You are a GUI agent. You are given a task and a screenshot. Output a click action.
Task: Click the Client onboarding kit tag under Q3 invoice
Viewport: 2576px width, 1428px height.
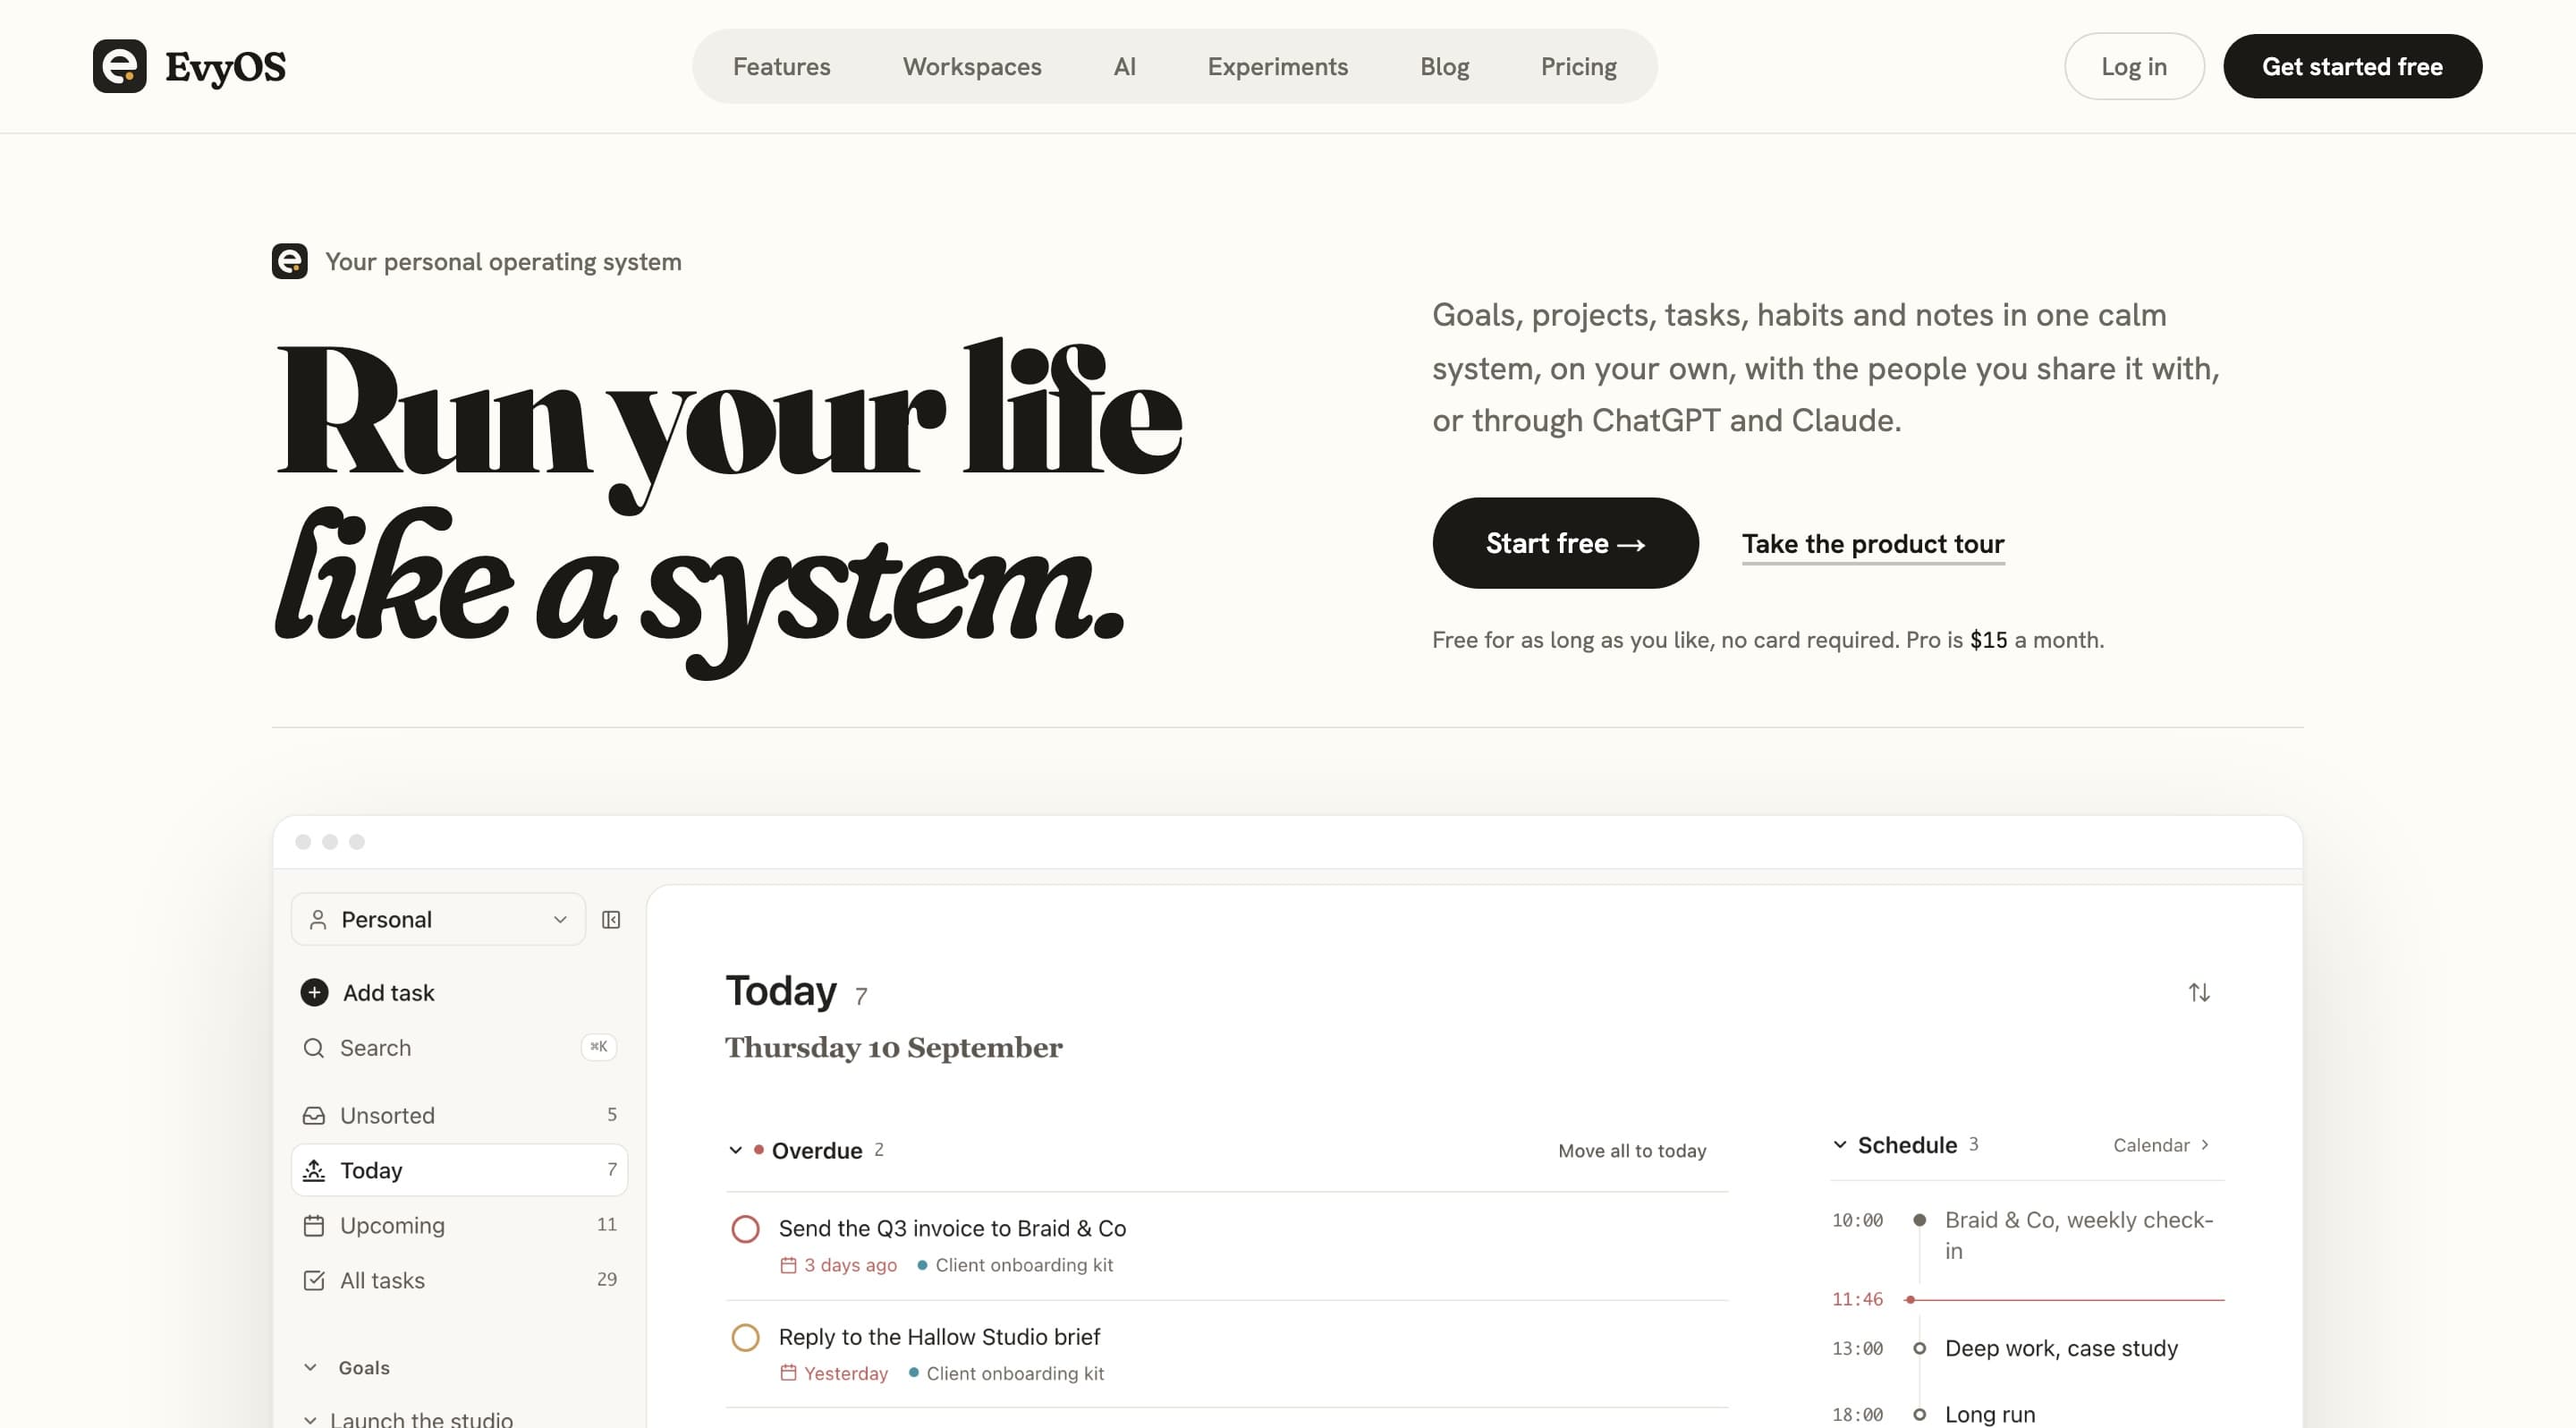pyautogui.click(x=1015, y=1265)
